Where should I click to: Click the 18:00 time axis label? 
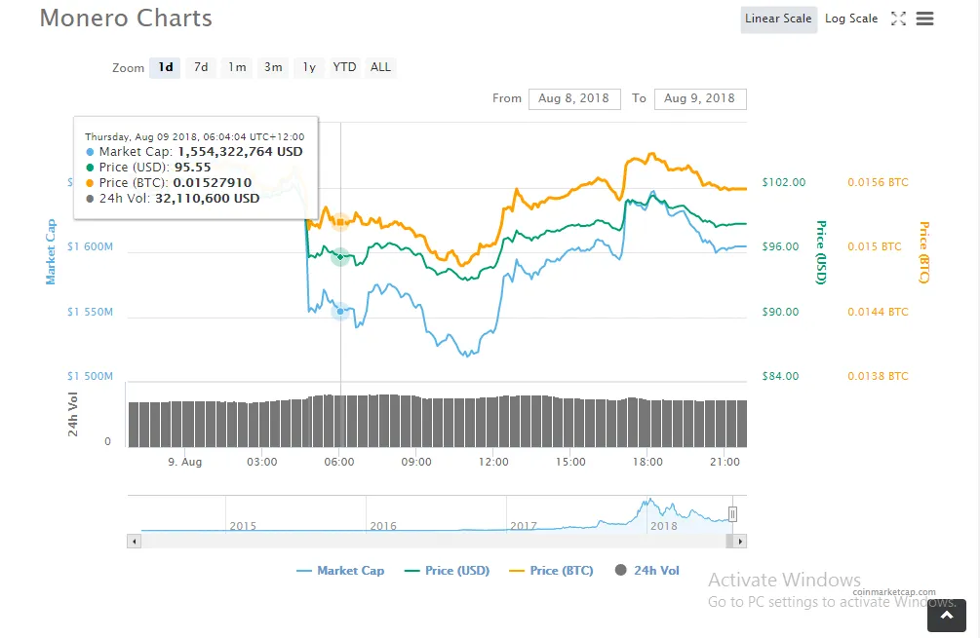(647, 462)
